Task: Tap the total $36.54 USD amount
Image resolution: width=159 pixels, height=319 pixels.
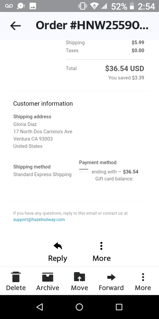Action: (x=125, y=68)
